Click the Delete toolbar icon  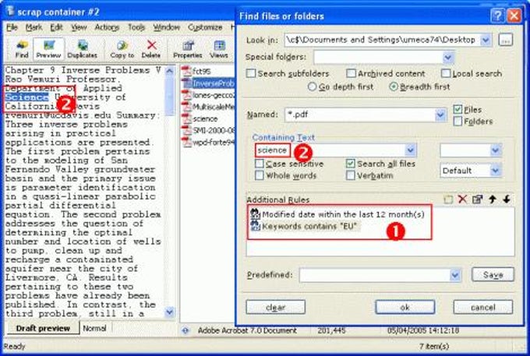point(151,49)
